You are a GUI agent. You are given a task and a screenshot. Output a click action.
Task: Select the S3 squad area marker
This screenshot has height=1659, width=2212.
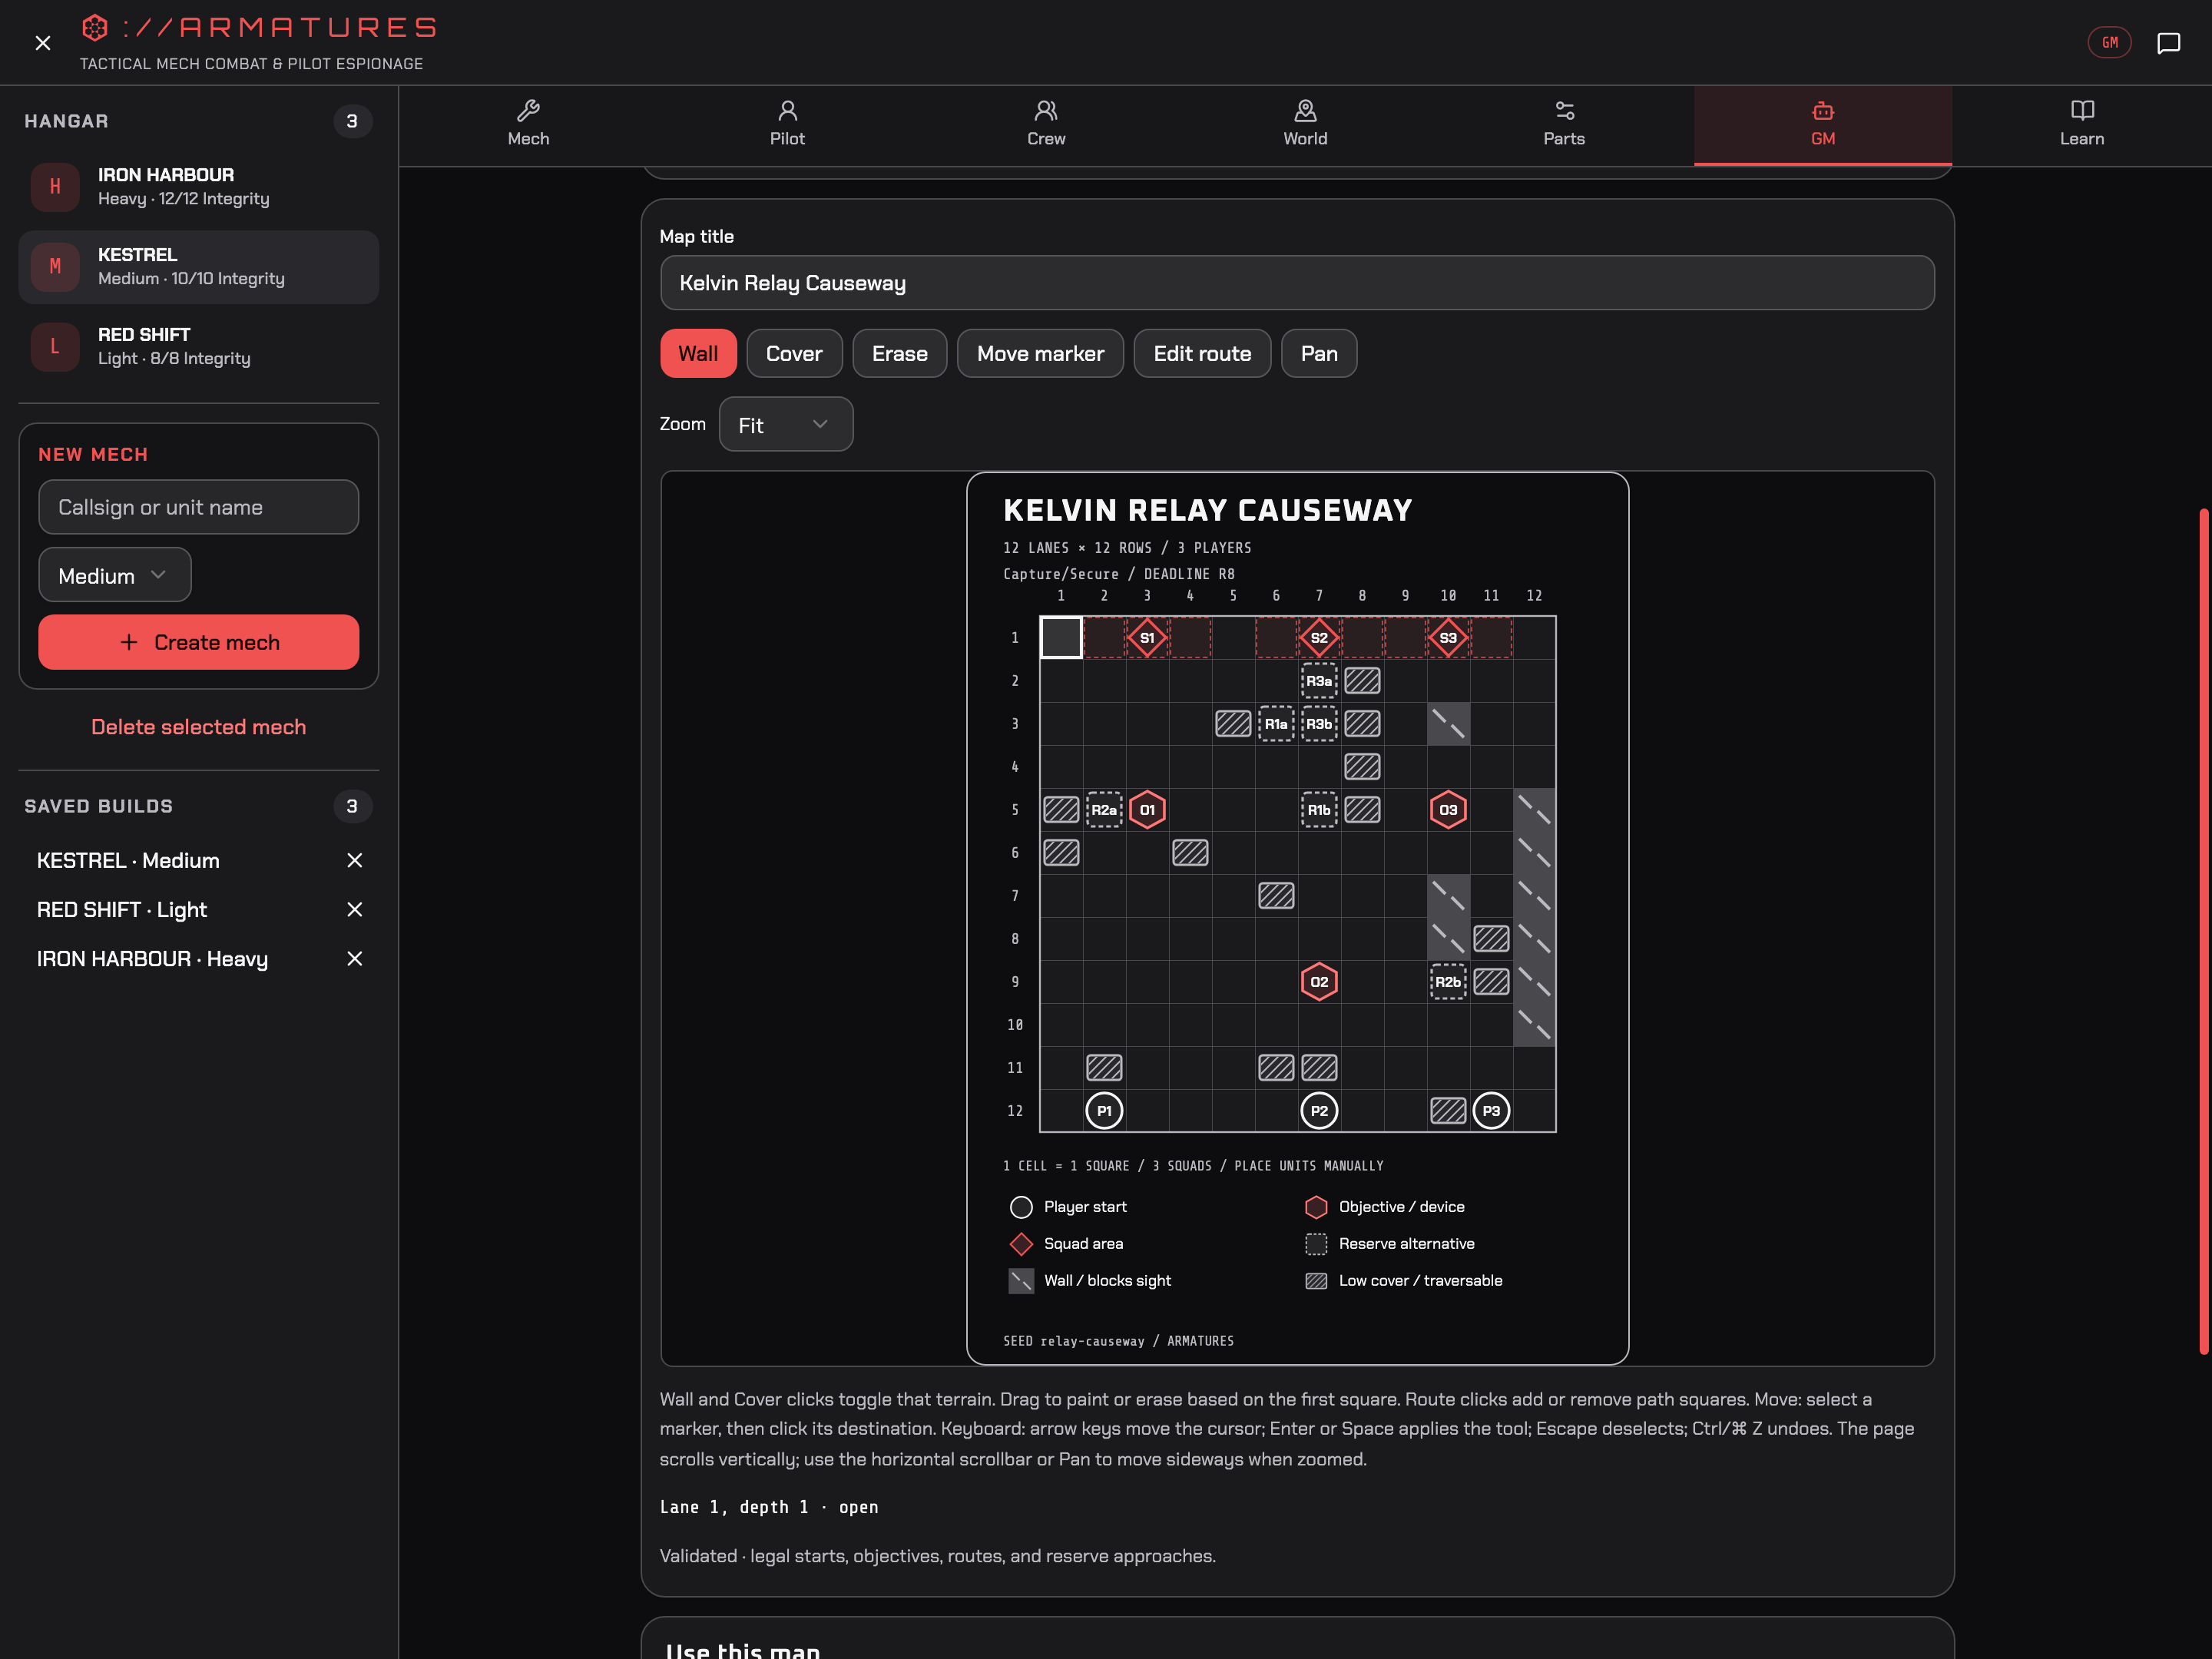1448,638
